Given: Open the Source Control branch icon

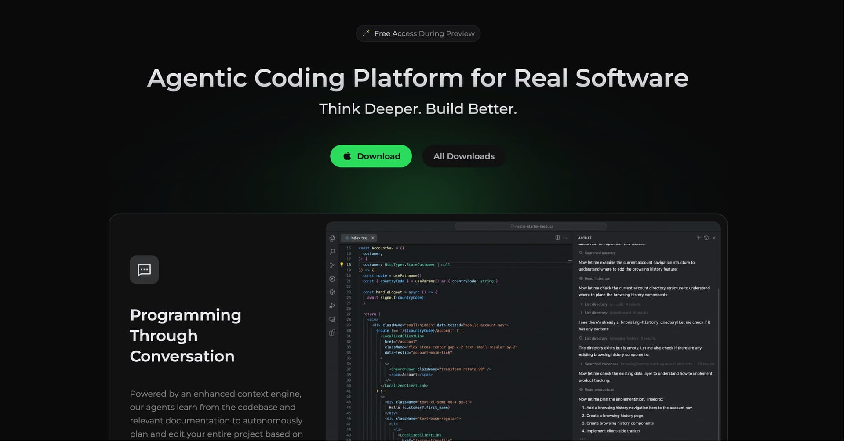Looking at the screenshot, I should coord(332,265).
